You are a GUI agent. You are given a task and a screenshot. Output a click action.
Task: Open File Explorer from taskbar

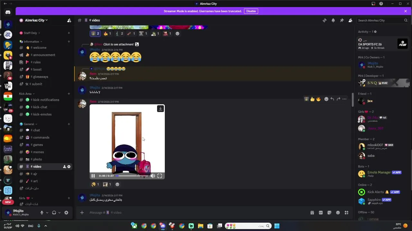pyautogui.click(x=201, y=226)
